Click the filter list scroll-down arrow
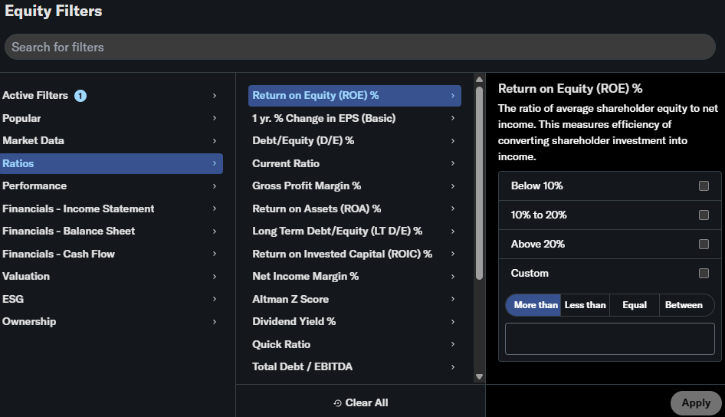This screenshot has height=417, width=725. point(479,376)
